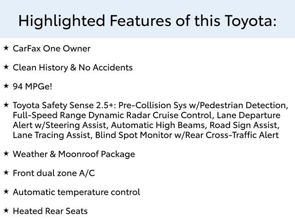Click Blind Spot Monitor w/Rear Cross-Traffic Alert
The width and height of the screenshot is (295, 221).
(x=187, y=135)
